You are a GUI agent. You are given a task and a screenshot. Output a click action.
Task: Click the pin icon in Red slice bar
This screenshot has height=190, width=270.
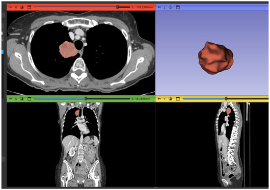point(11,7)
